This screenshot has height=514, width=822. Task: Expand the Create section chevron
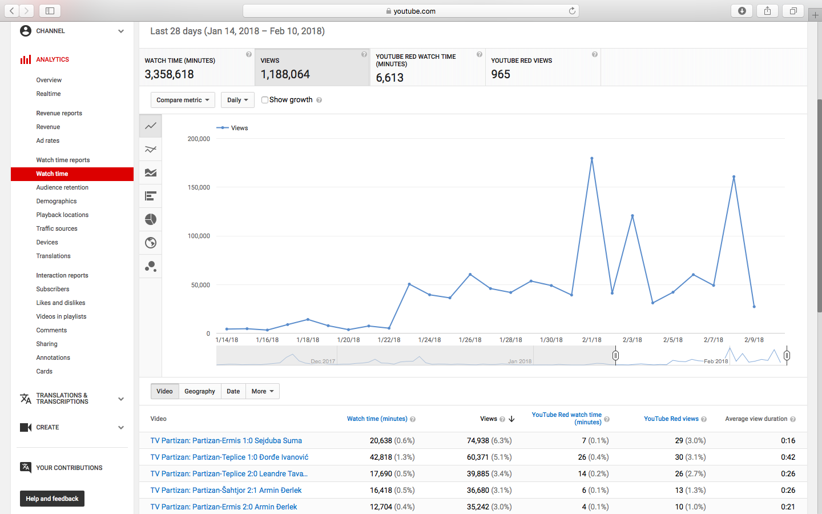121,427
